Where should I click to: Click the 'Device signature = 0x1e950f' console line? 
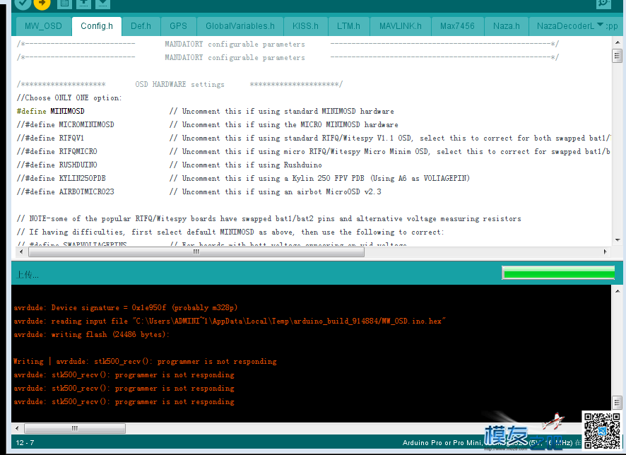[x=126, y=308]
